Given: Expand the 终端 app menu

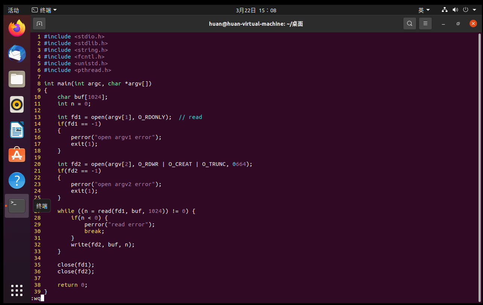Looking at the screenshot, I should click(44, 10).
